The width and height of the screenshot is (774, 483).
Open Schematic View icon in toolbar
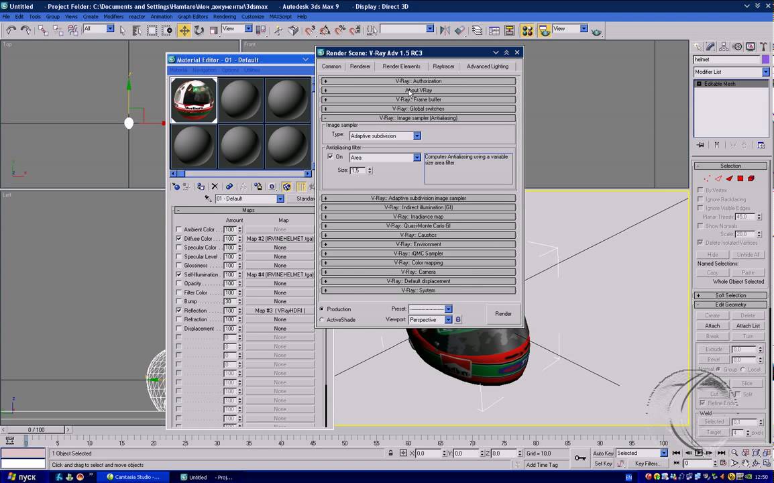(x=510, y=31)
